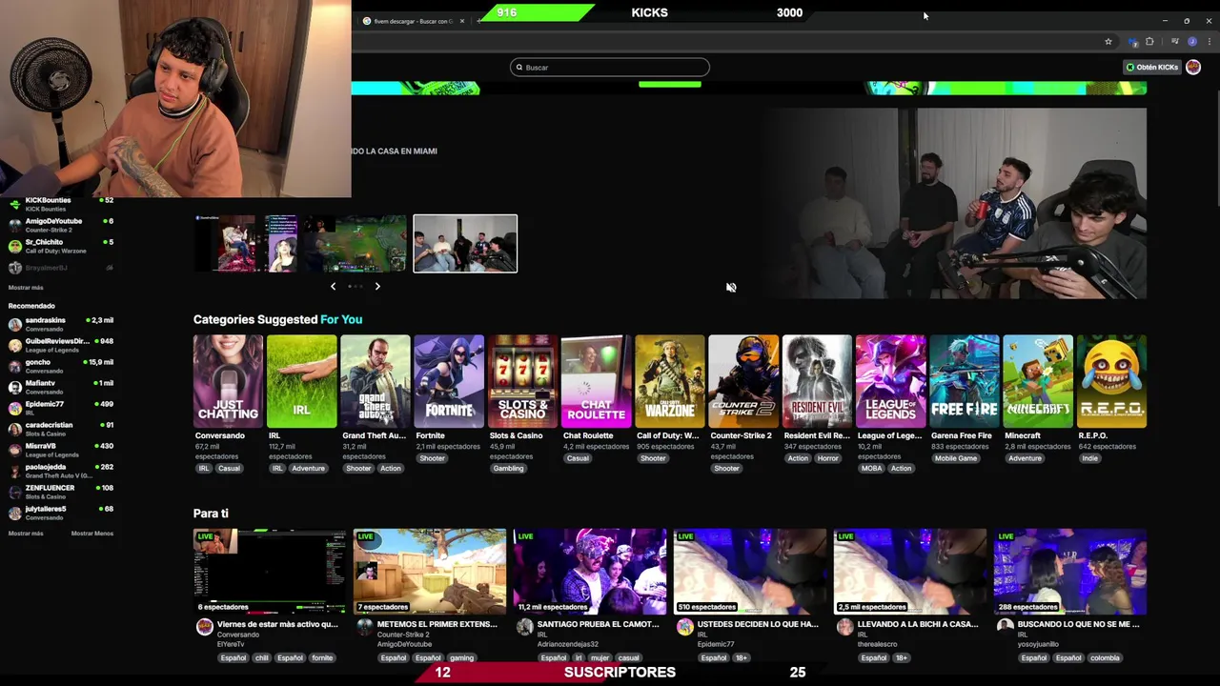Open the Chat Roulette category card
The width and height of the screenshot is (1220, 686).
click(x=596, y=381)
